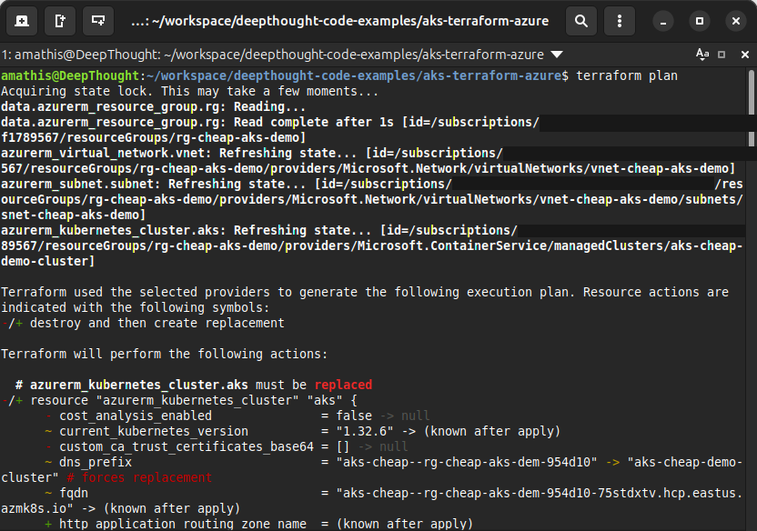This screenshot has width=757, height=531.
Task: Maximize the terminal application window
Action: (700, 21)
